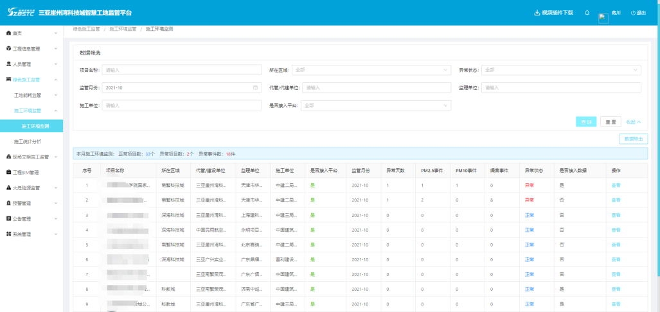Click the 系统管理 grid icon
This screenshot has height=312, width=660.
8,234
